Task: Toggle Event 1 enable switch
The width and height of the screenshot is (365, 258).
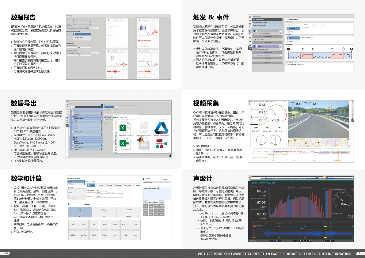Action: pos(256,31)
